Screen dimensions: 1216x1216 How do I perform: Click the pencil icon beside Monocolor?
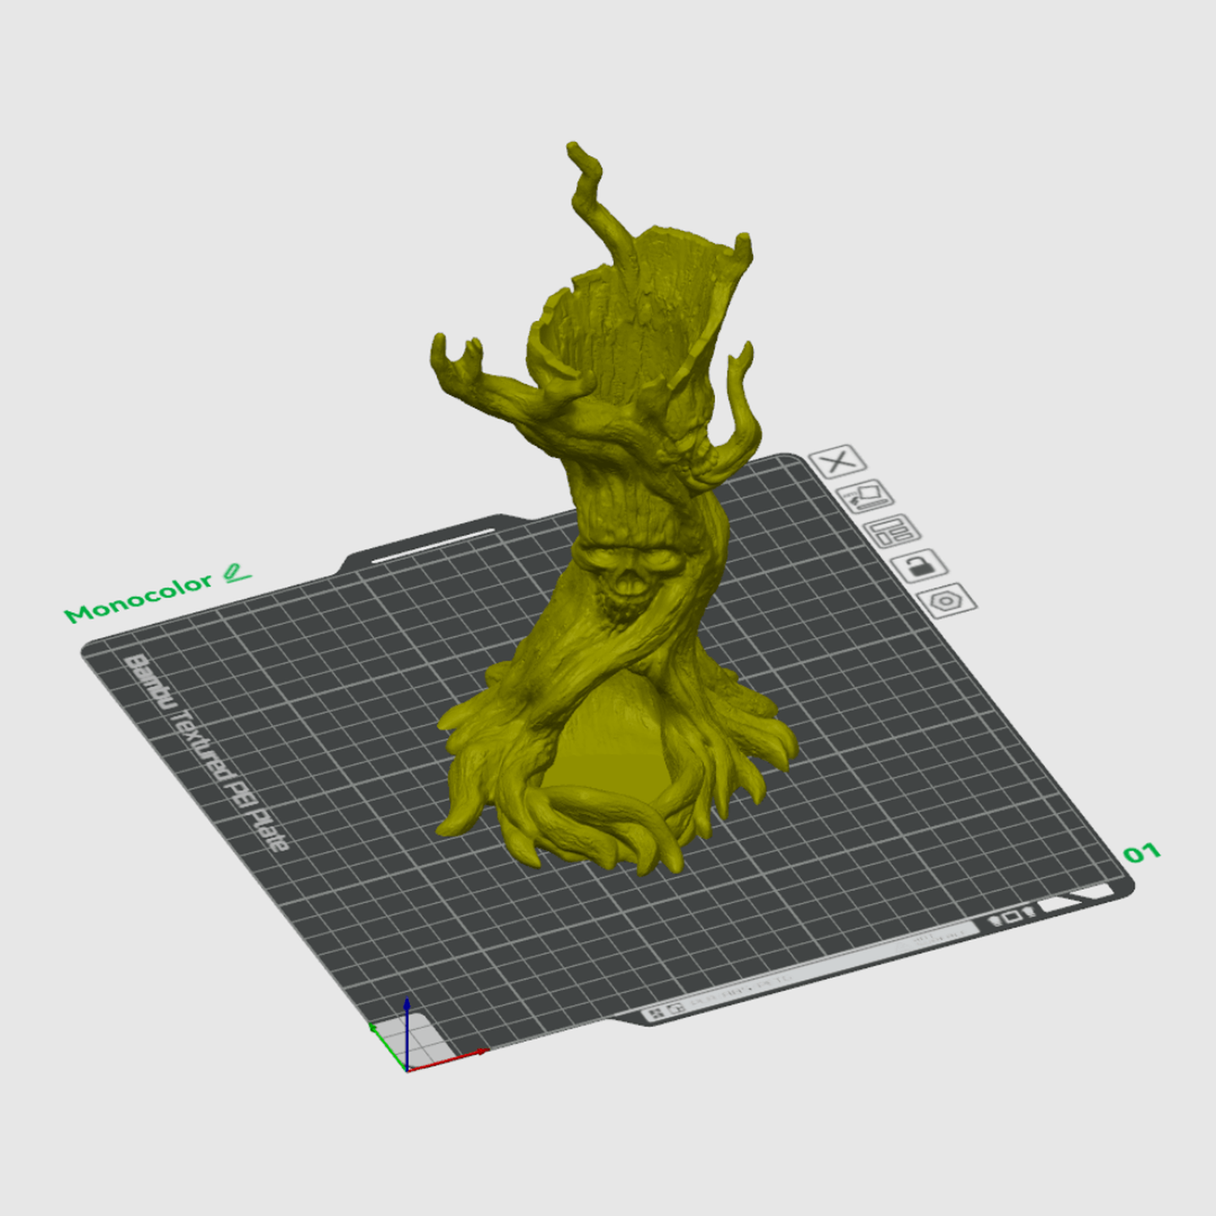237,573
